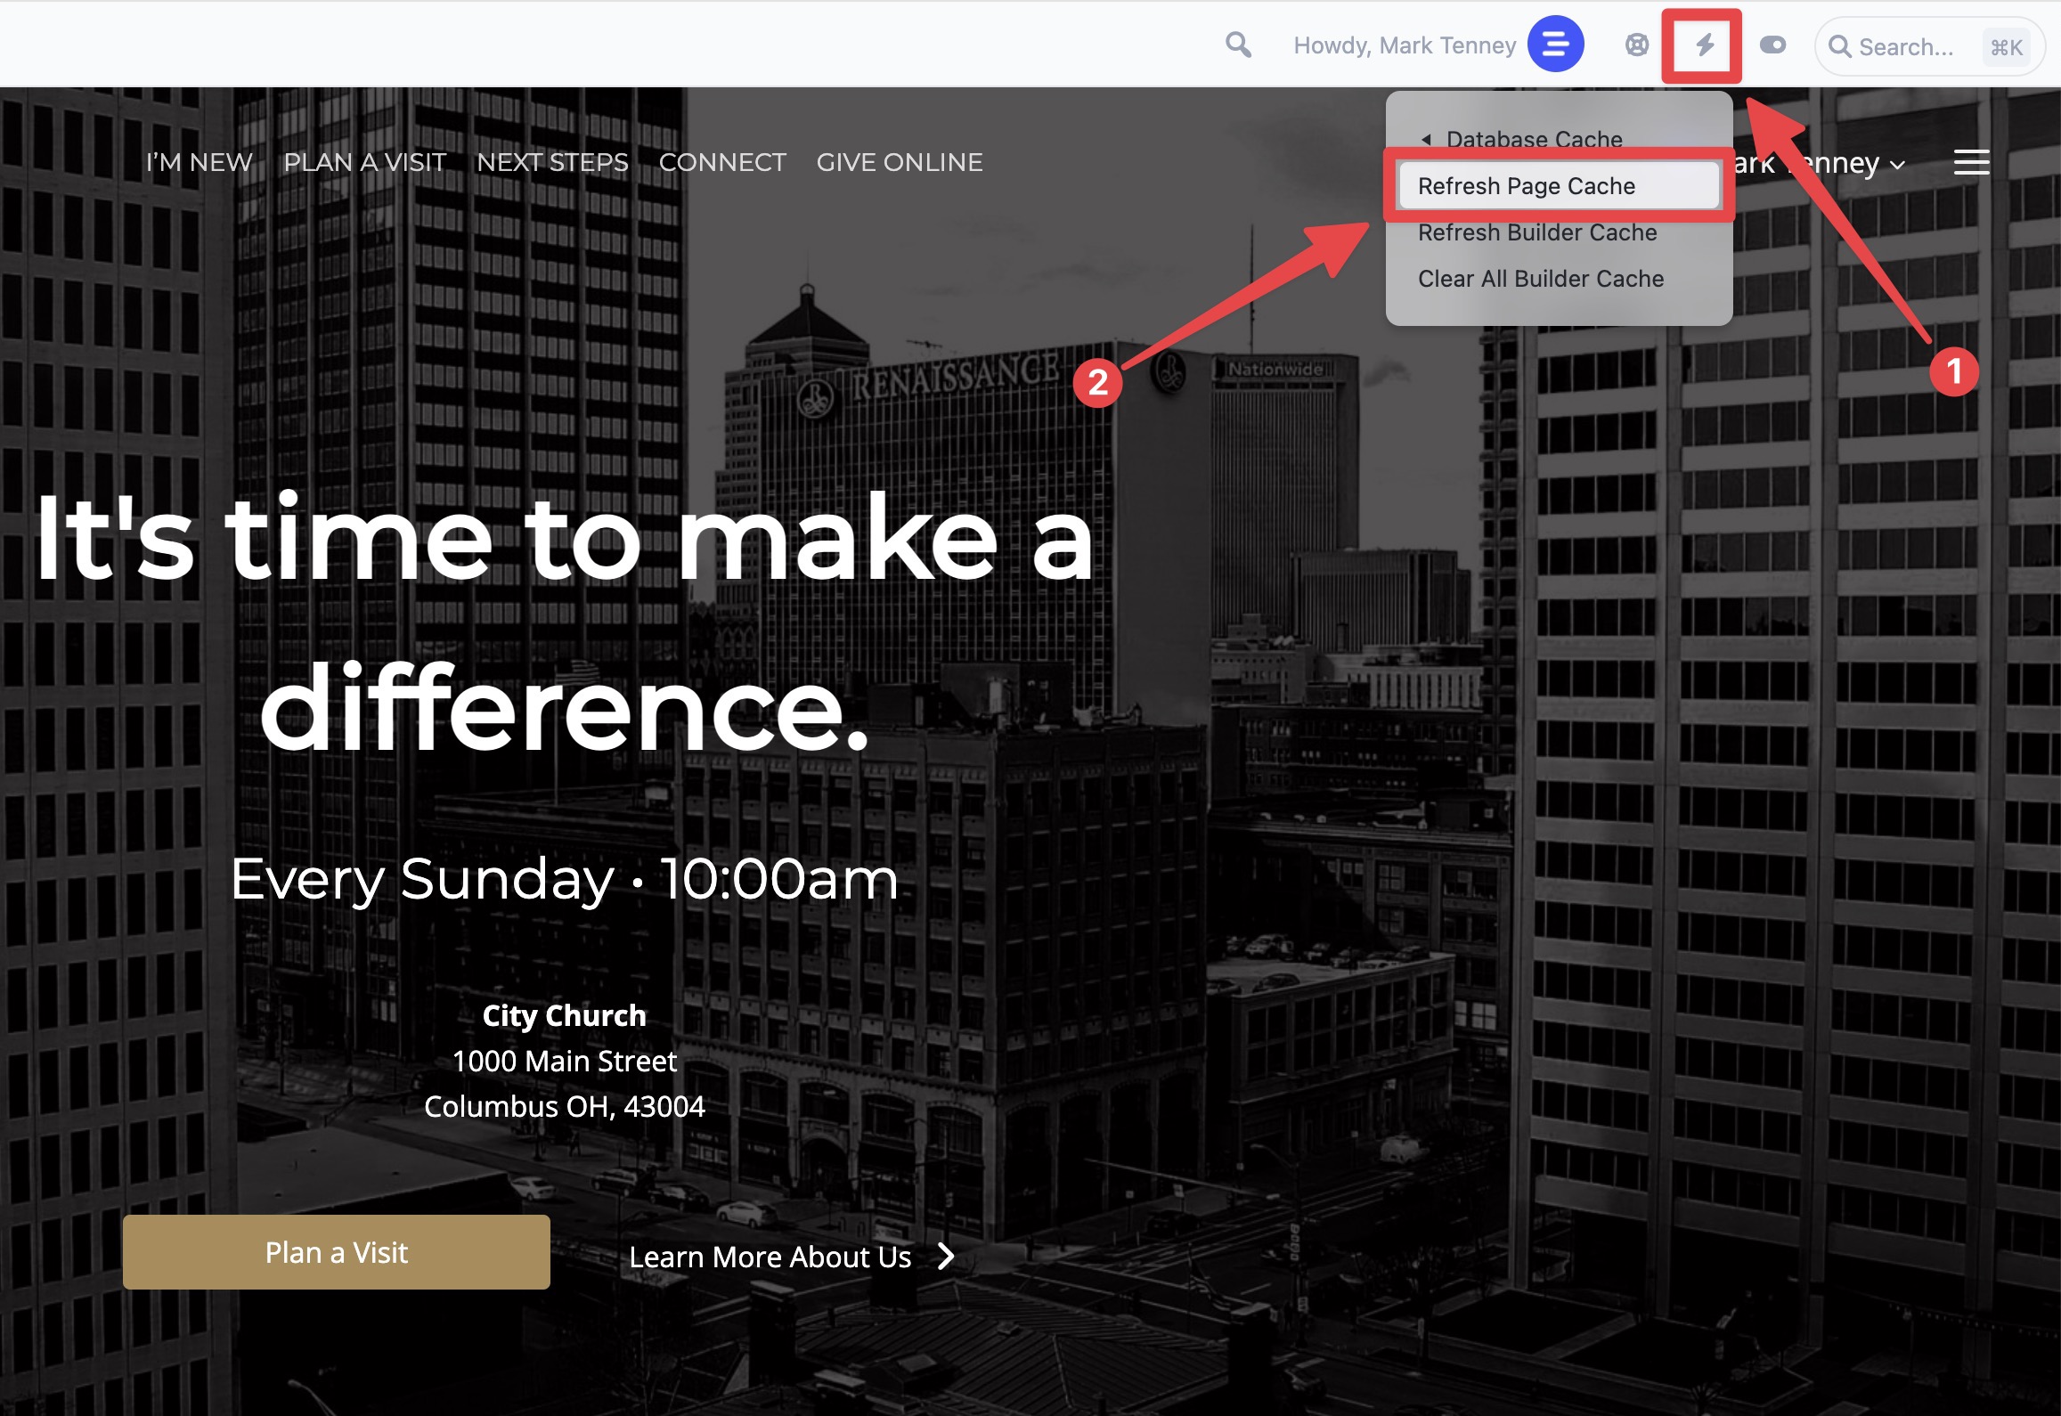Click the lightning bolt cache icon
The image size is (2061, 1416).
click(x=1704, y=45)
